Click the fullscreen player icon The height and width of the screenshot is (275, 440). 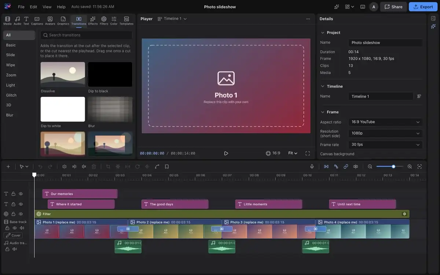308,153
